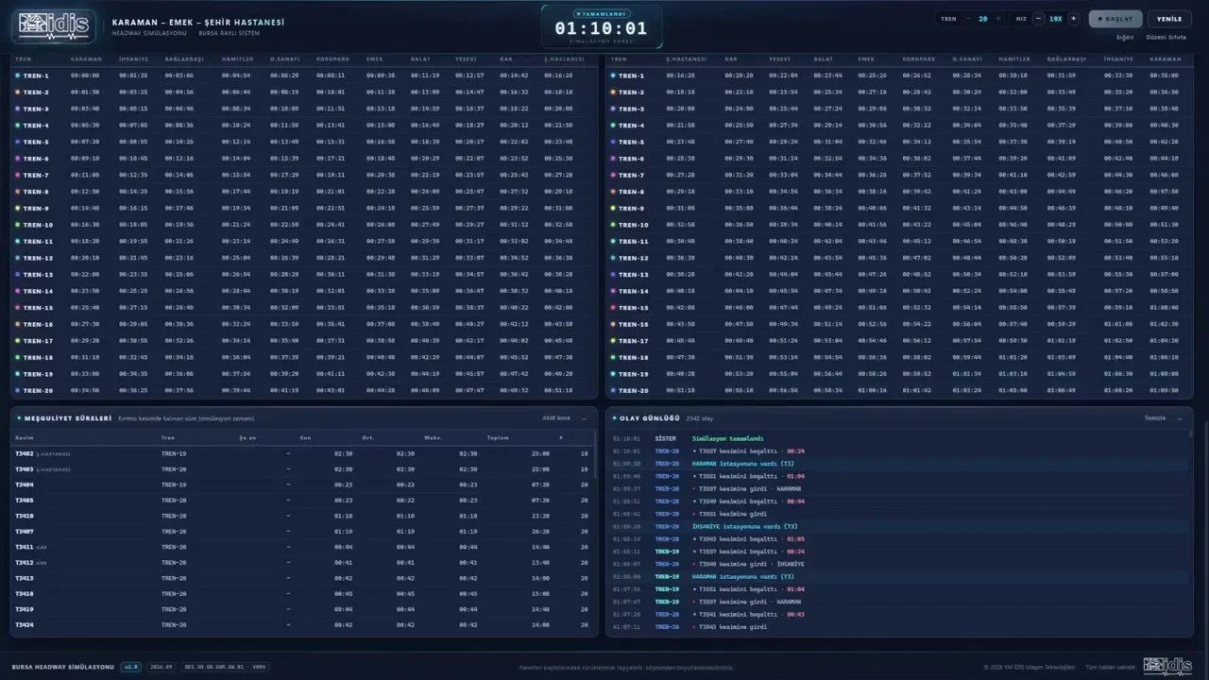This screenshot has height=680, width=1209.
Task: Increase the TREN count with plus
Action: click(x=996, y=19)
